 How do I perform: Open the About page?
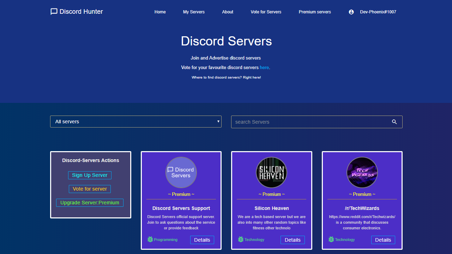(228, 12)
